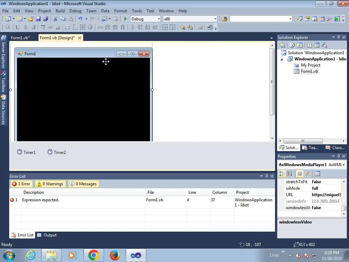This screenshot has height=262, width=349.
Task: Toggle the 0 Warnings filter button
Action: click(x=50, y=184)
